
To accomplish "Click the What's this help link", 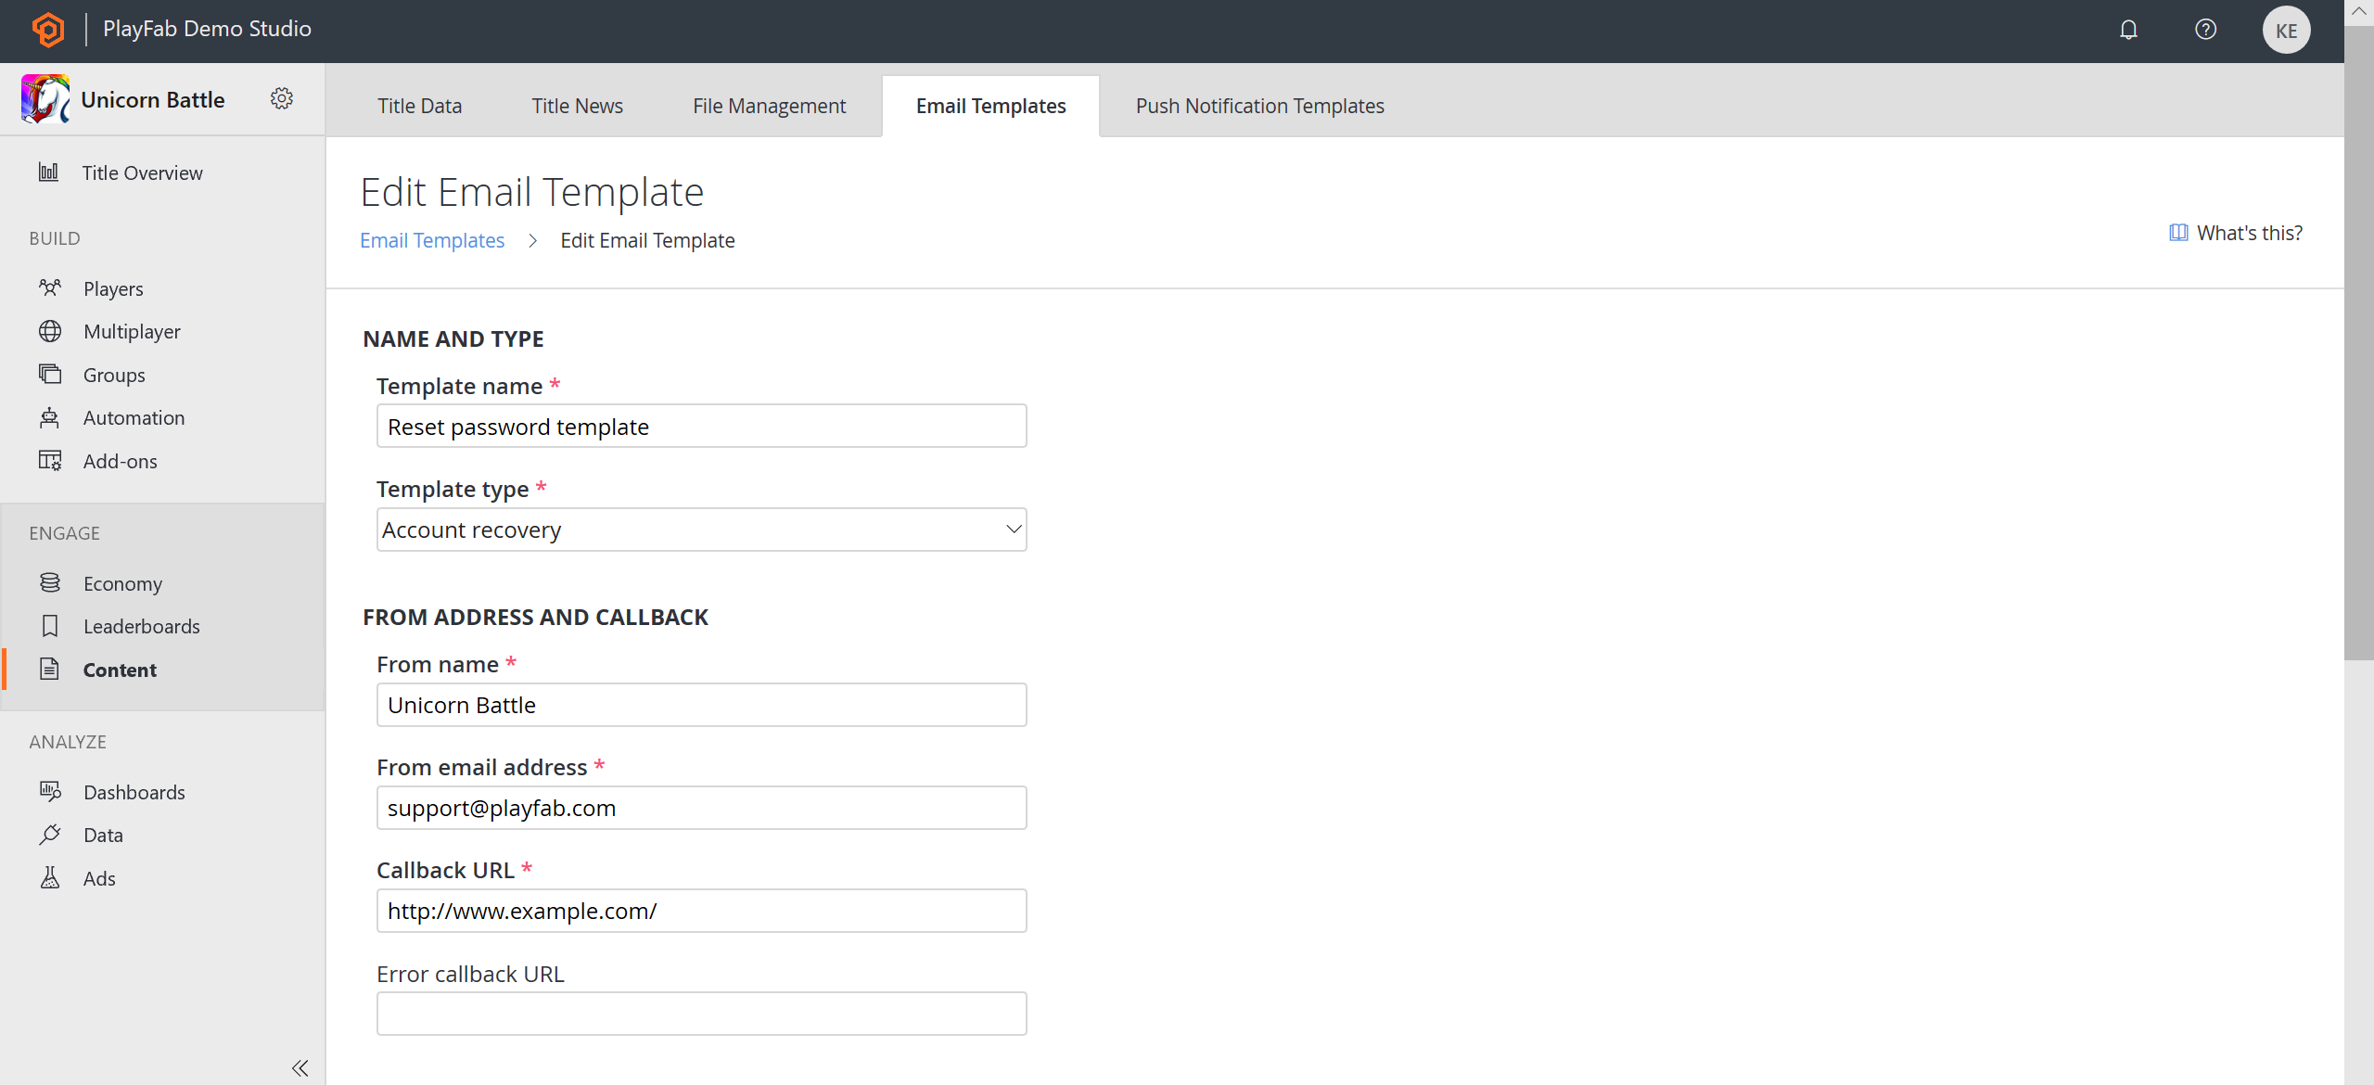I will [x=2248, y=233].
